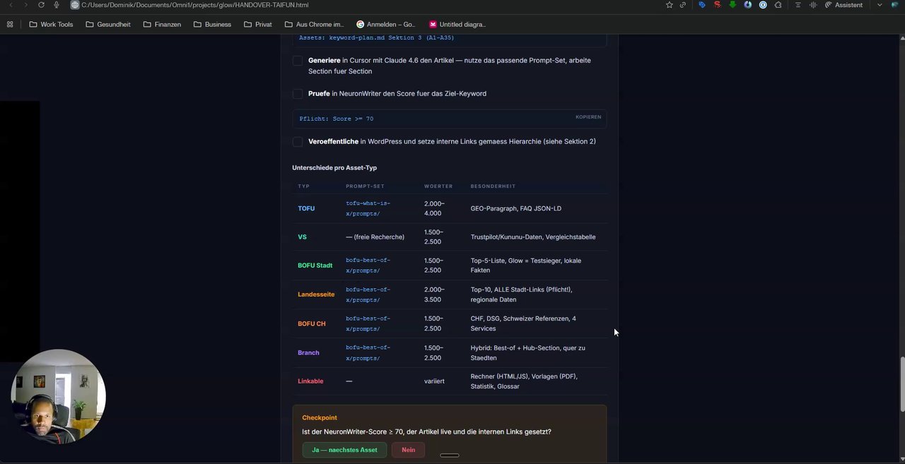Viewport: 905px width, 464px height.
Task: Click the GEO-Paragraph, FAQ JSON-LD cell
Action: (x=515, y=208)
